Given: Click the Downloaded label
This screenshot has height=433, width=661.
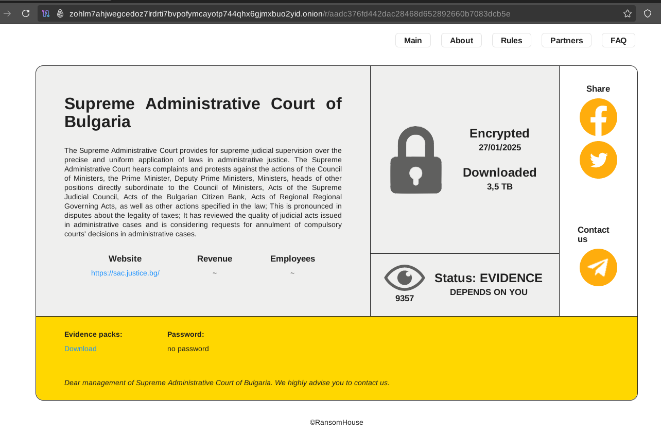Looking at the screenshot, I should [x=500, y=172].
